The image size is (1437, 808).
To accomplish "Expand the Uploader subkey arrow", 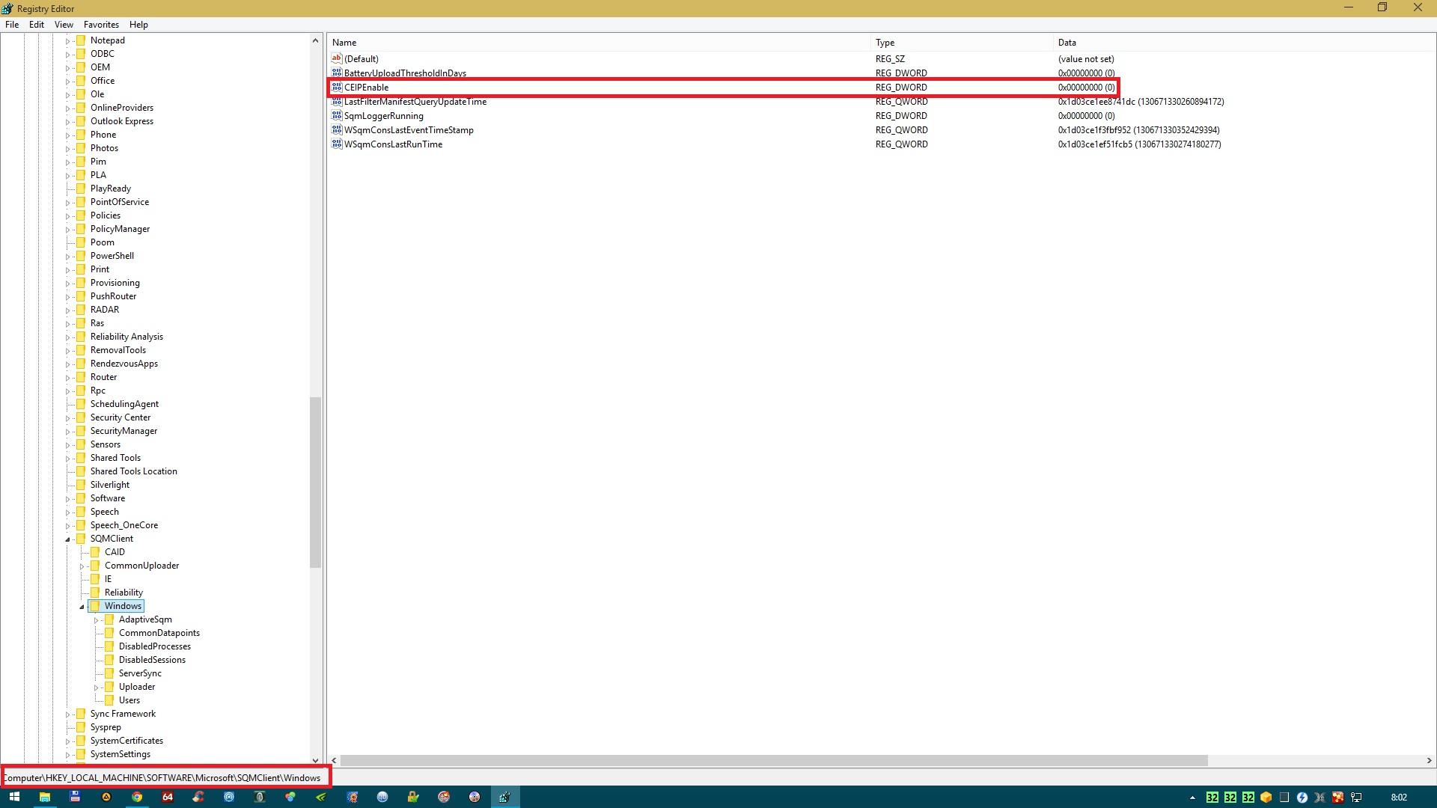I will click(96, 688).
